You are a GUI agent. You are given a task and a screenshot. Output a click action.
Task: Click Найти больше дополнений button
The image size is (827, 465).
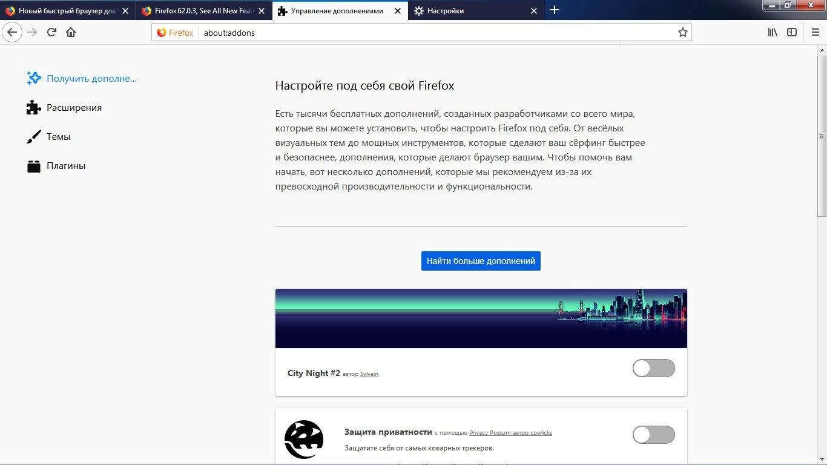(x=481, y=261)
